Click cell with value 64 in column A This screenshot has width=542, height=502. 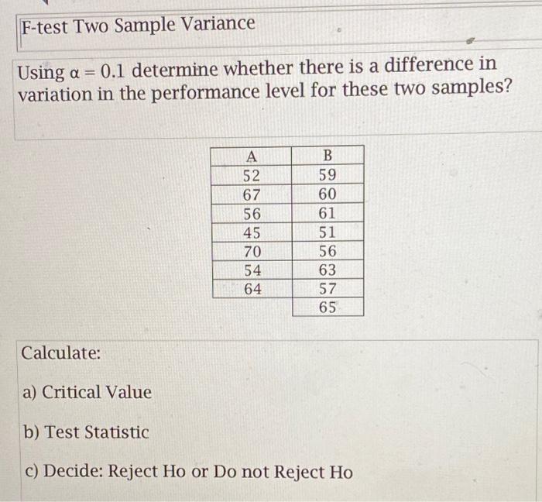coord(252,289)
